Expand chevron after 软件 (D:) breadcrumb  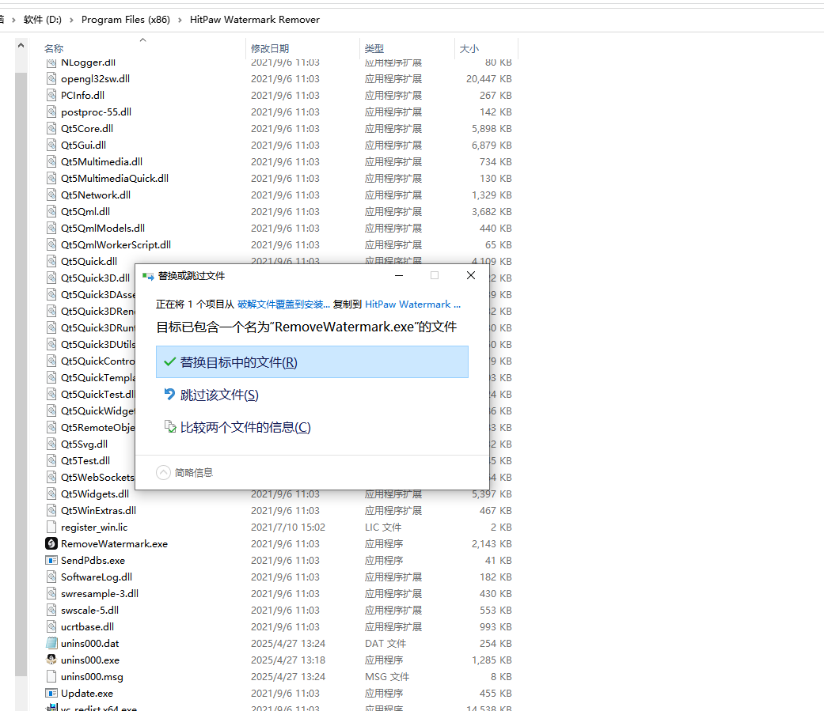pos(71,20)
